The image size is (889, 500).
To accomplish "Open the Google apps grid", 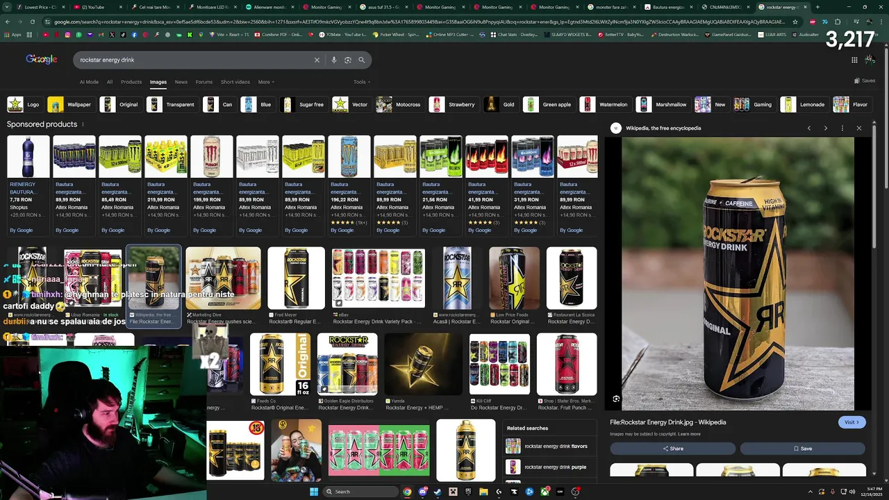I will (854, 60).
